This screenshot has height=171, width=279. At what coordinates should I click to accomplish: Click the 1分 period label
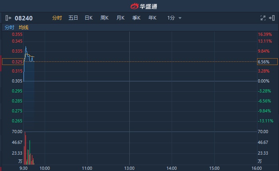(171, 18)
